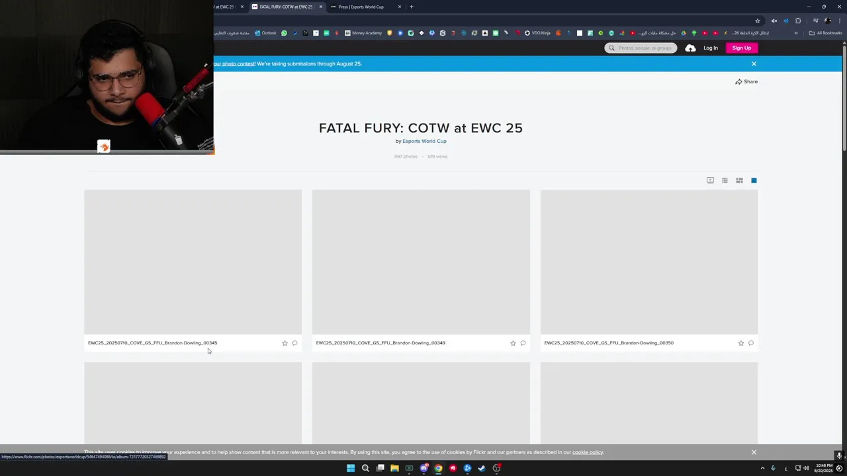The height and width of the screenshot is (476, 847).
Task: Focus the Photos, people, or groups search field
Action: [x=641, y=48]
